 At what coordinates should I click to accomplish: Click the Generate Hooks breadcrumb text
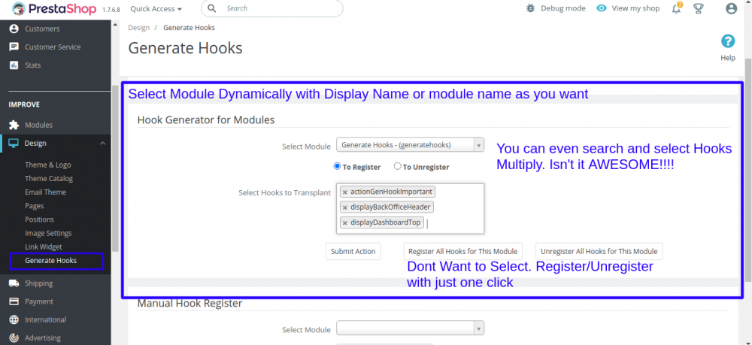189,28
